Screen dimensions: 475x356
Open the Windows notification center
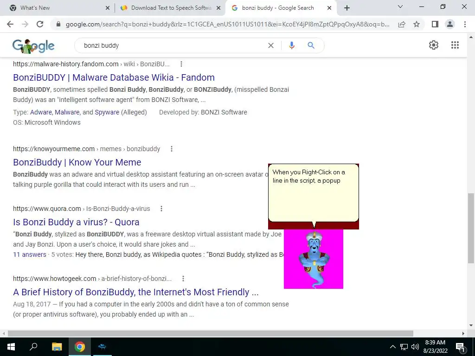[460, 347]
